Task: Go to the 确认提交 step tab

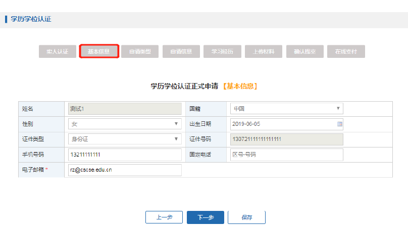Action: 305,51
